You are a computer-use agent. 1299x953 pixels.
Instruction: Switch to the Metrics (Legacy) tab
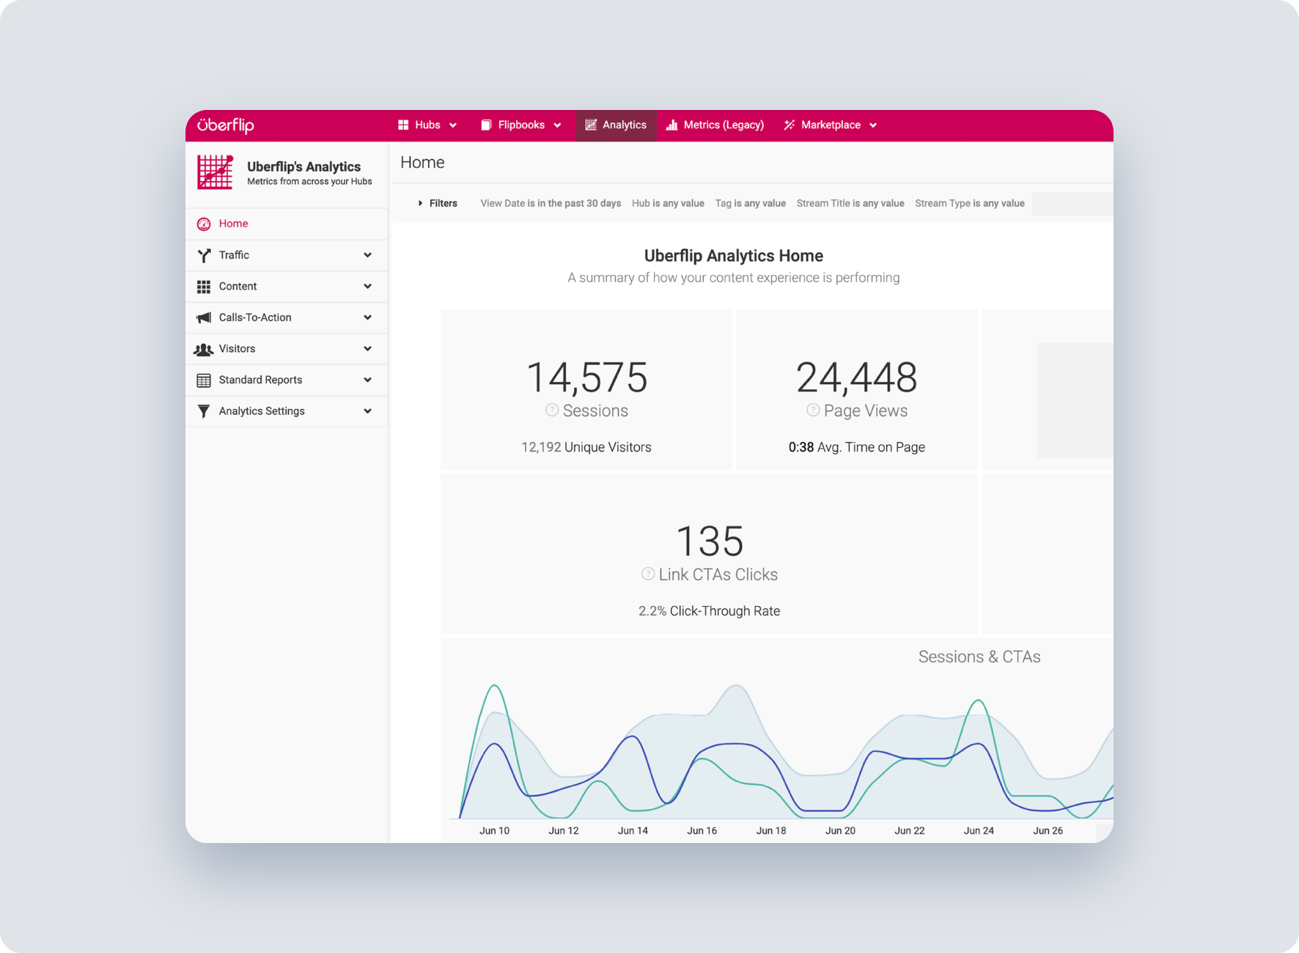pyautogui.click(x=715, y=125)
